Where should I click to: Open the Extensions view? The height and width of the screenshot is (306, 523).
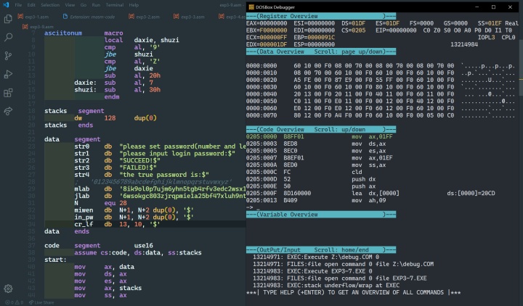pyautogui.click(x=8, y=93)
